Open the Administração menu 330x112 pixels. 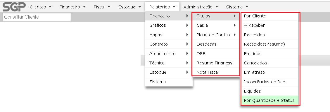pos(201,7)
